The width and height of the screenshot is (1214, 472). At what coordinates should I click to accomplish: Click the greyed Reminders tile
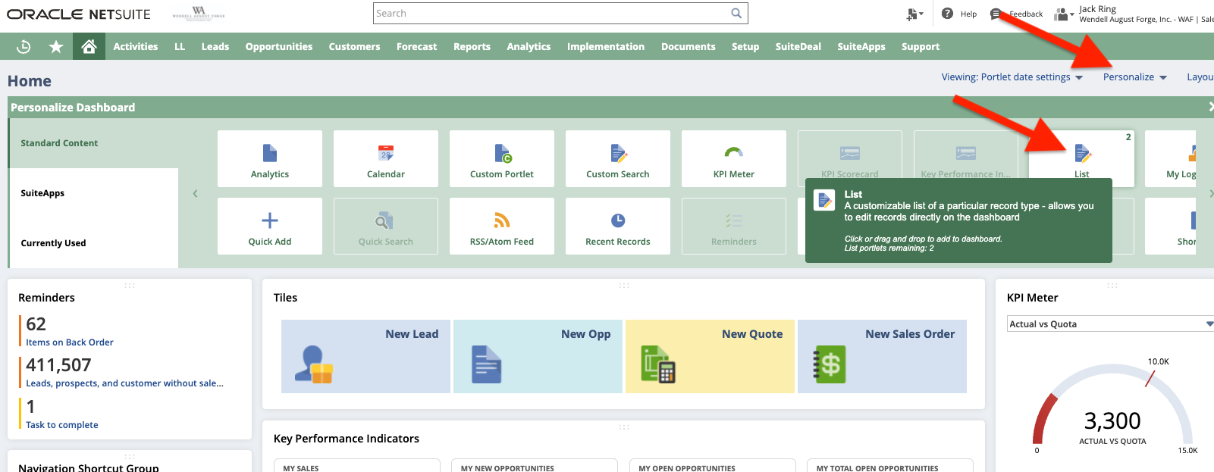point(734,226)
